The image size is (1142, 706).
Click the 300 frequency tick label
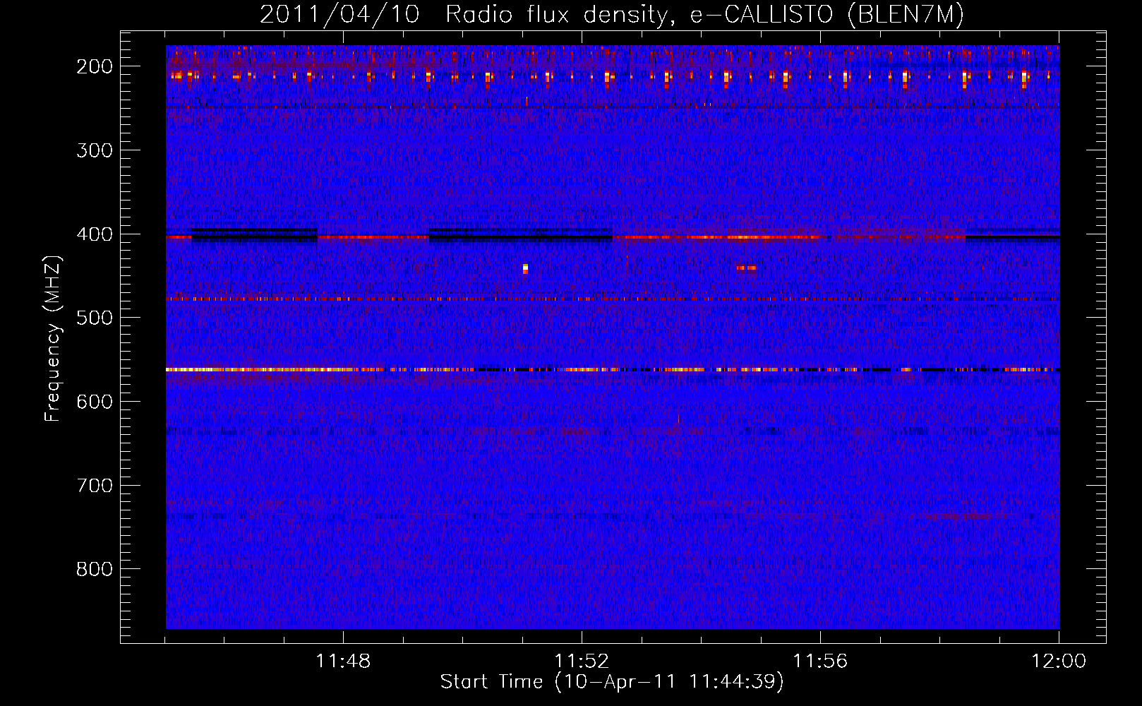(x=95, y=150)
